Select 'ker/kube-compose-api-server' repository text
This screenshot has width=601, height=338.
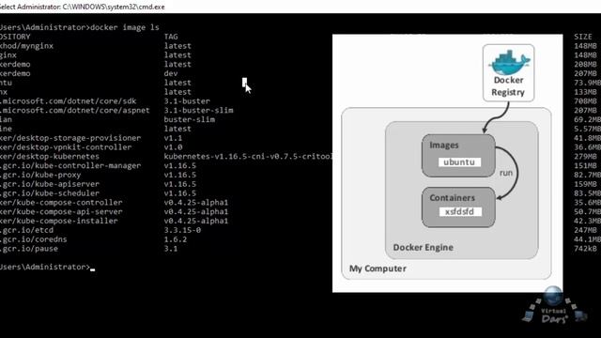[61, 211]
